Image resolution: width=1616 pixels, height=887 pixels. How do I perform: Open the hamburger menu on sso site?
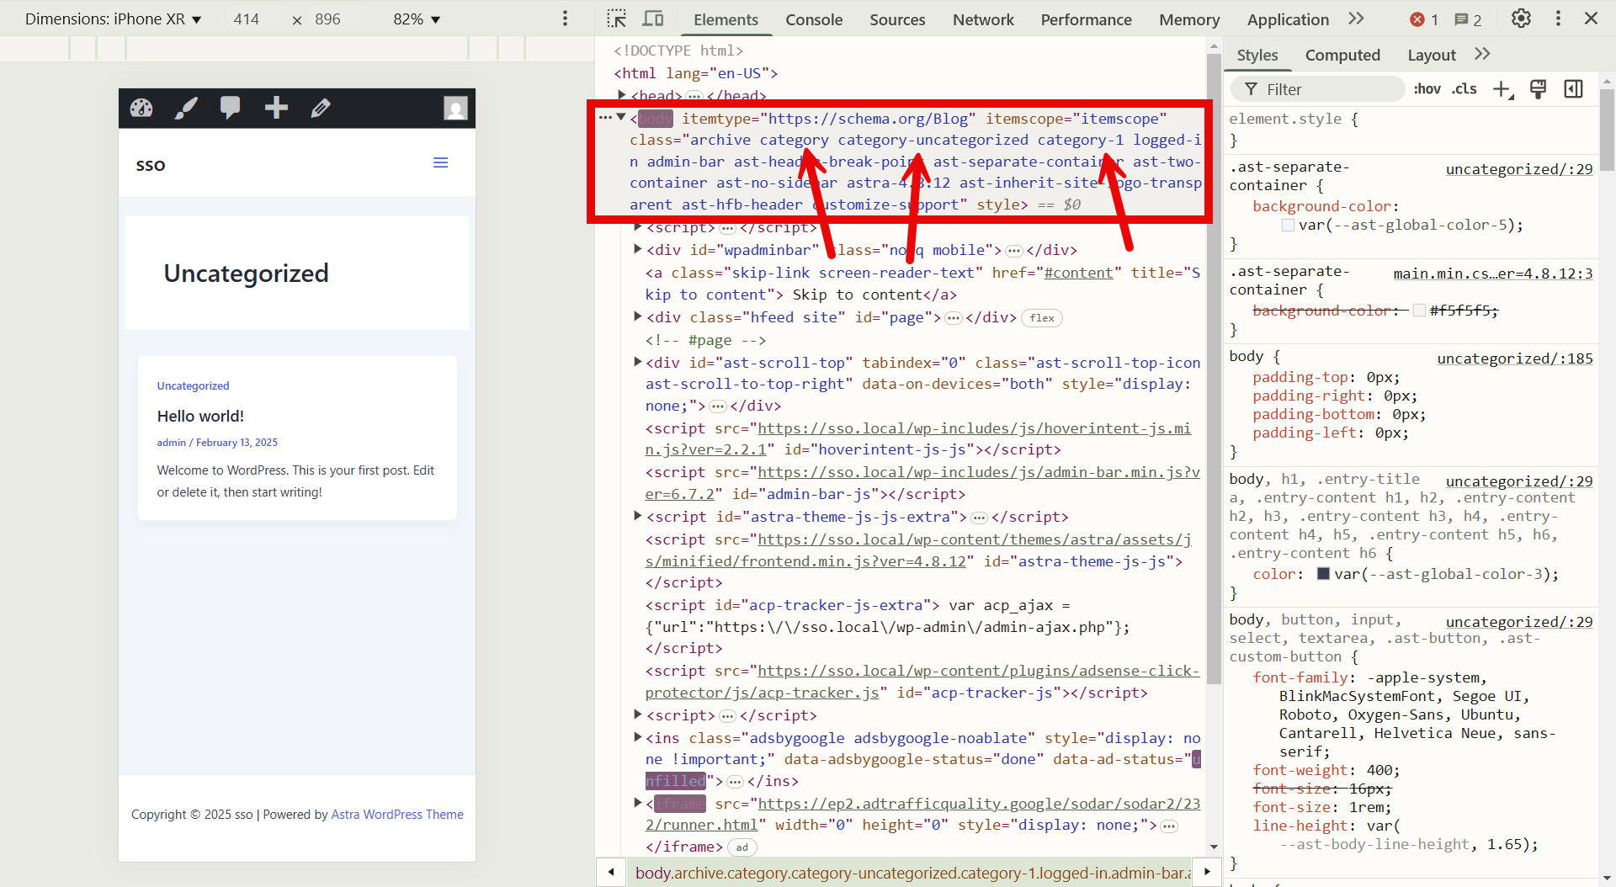coord(440,162)
